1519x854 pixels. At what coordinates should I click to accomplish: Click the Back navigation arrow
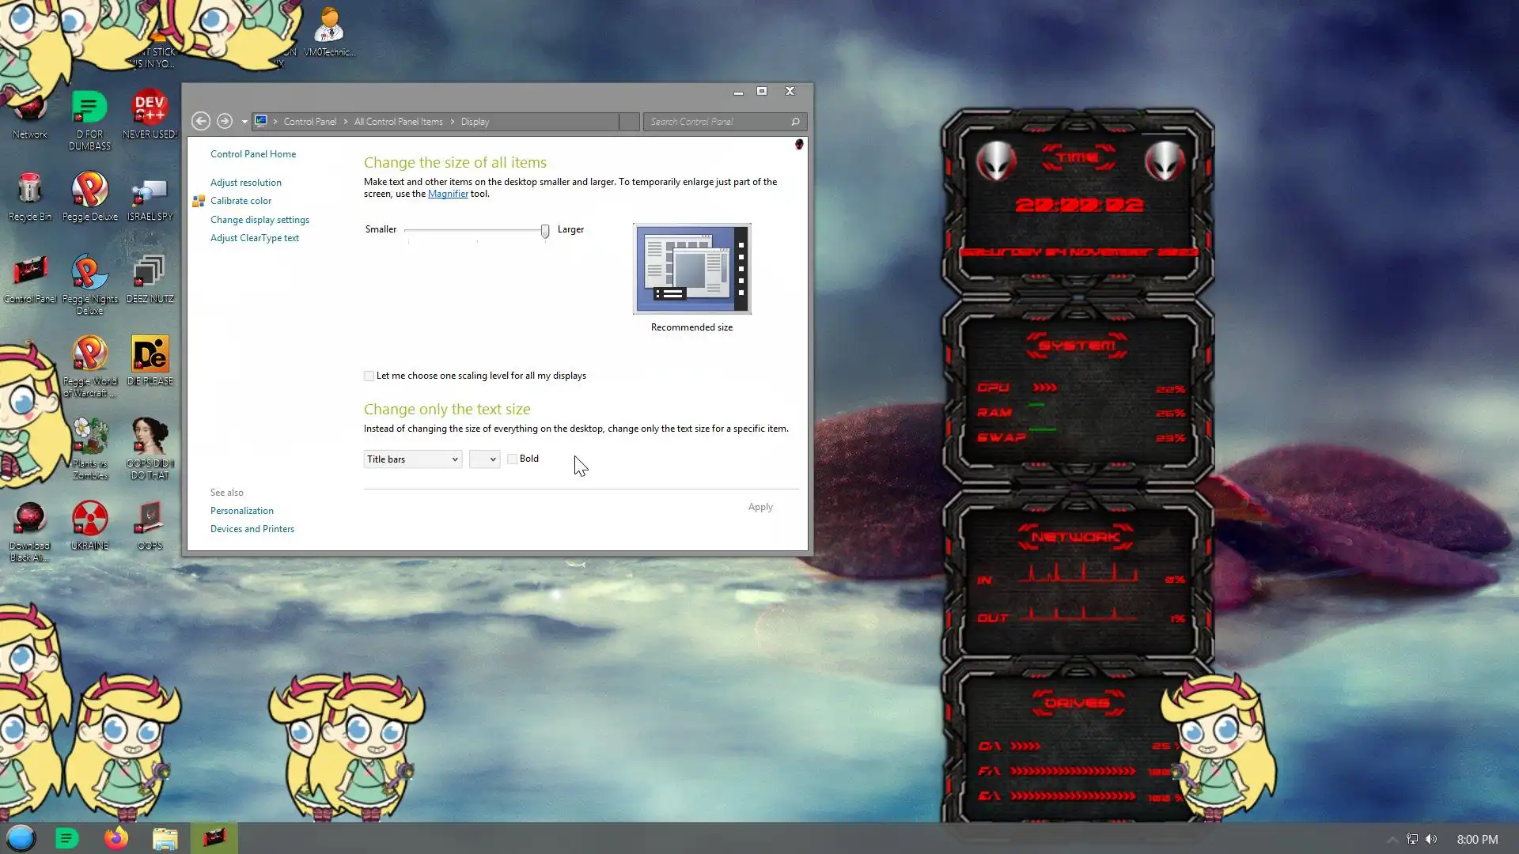click(201, 121)
